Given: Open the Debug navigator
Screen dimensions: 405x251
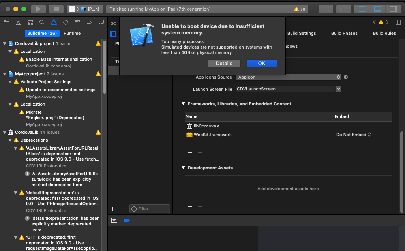Looking at the screenshot, I should point(77,22).
